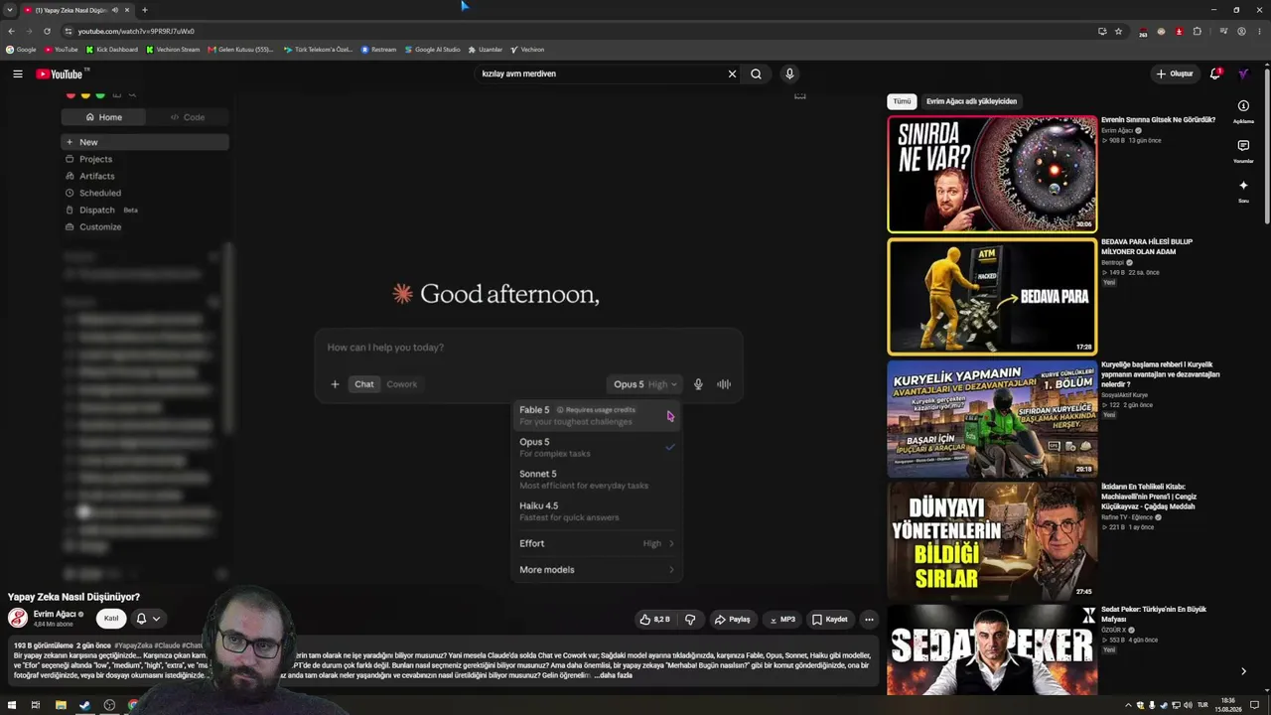The image size is (1271, 715).
Task: Open YouTube notifications bell
Action: click(1215, 73)
